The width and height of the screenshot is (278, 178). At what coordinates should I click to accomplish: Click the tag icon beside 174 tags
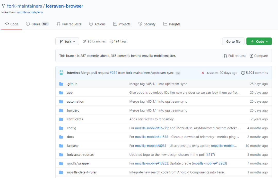(111, 41)
